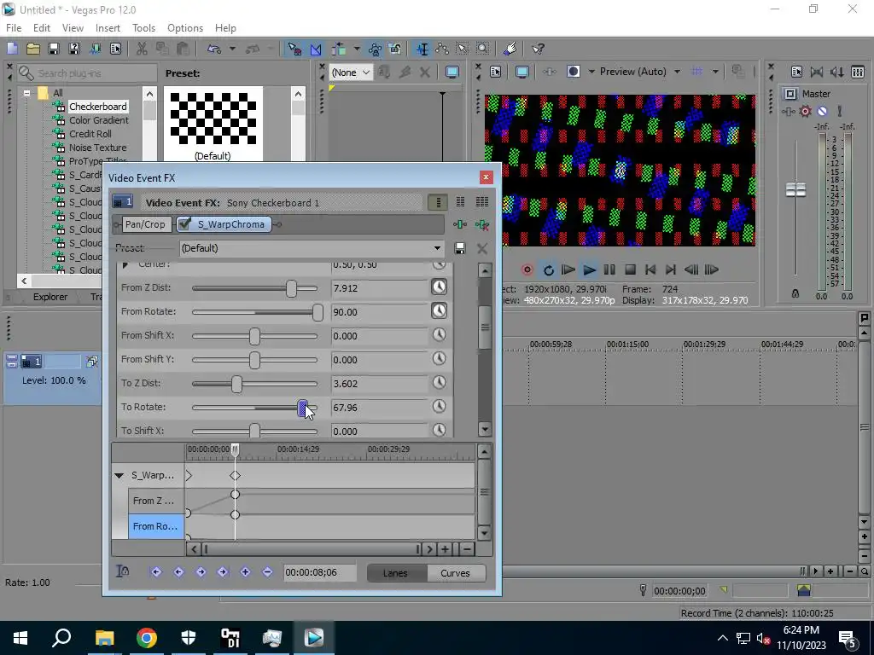Select the Zoom Edit tool
874x655 pixels.
coord(483,49)
